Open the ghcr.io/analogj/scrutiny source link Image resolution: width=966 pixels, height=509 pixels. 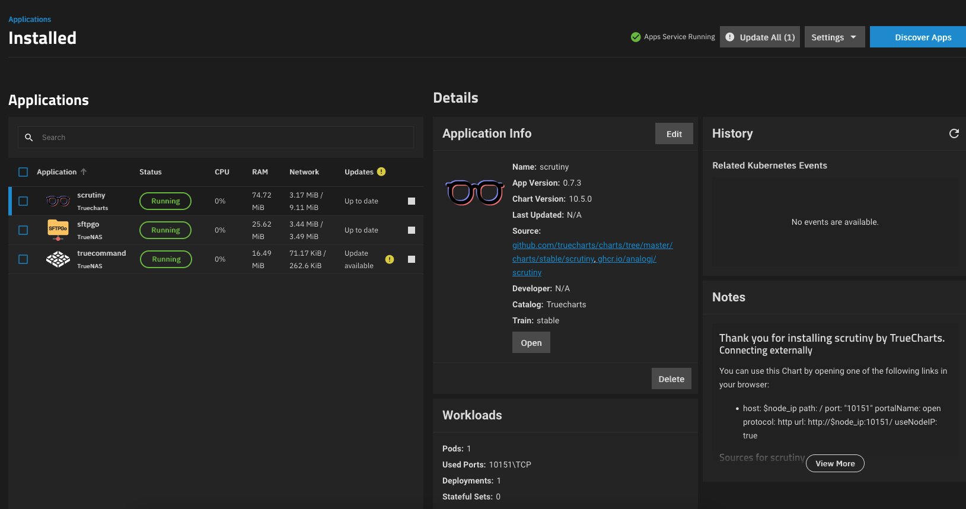[627, 259]
